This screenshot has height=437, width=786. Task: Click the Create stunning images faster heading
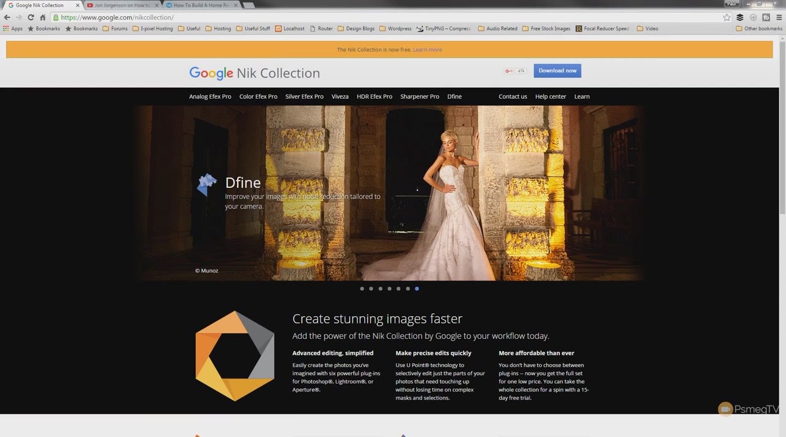click(377, 319)
